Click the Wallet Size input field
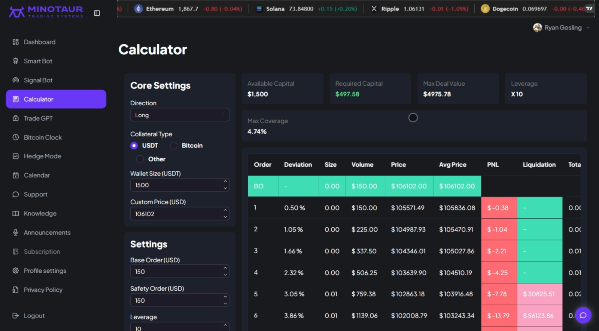Screen dimensions: 599x331 pos(180,185)
